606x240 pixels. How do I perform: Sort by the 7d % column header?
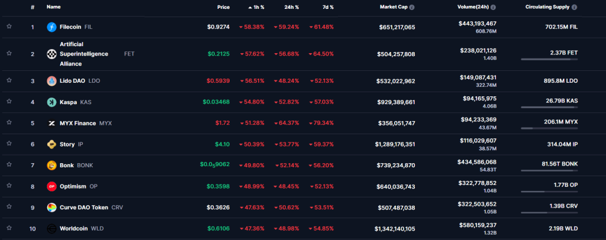[x=327, y=7]
